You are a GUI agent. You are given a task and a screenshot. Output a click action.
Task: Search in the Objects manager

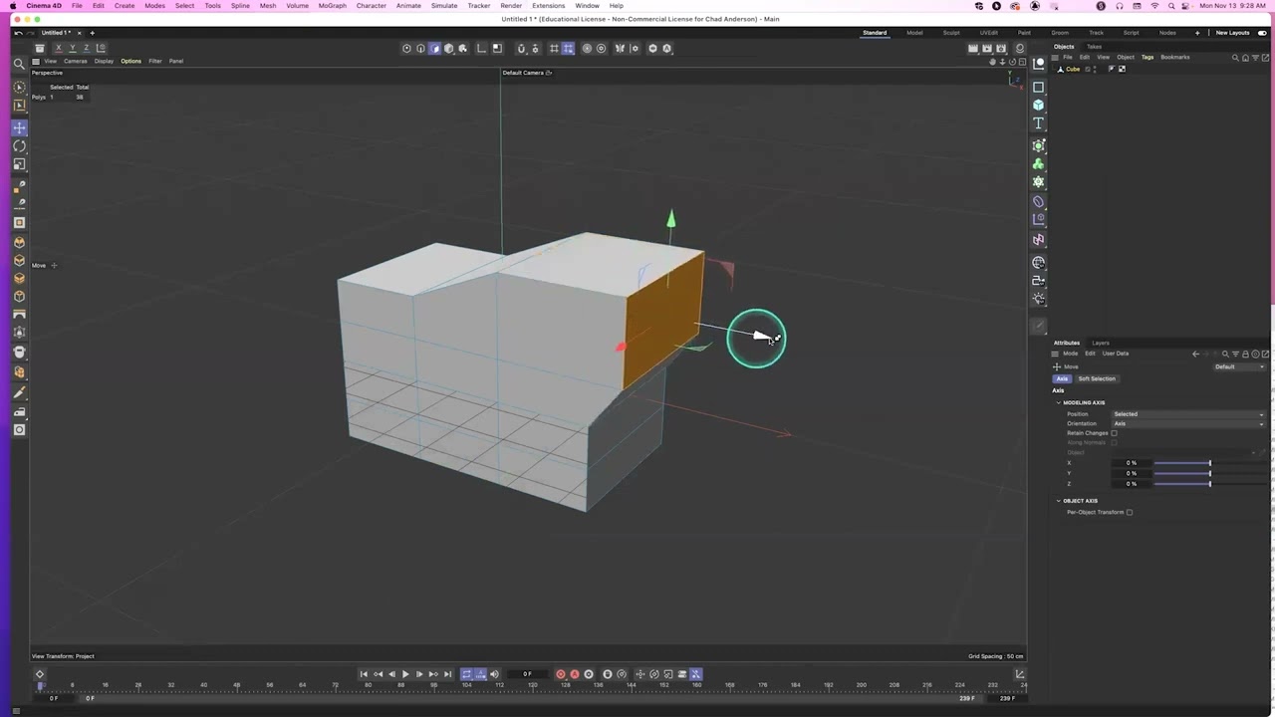click(1235, 57)
